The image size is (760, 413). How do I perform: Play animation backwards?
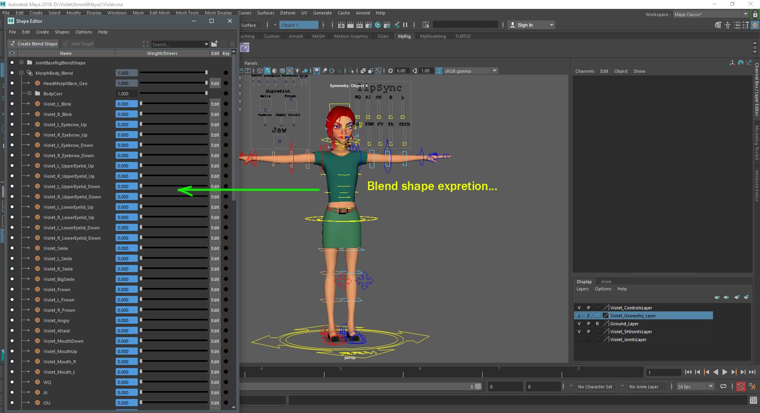click(716, 372)
